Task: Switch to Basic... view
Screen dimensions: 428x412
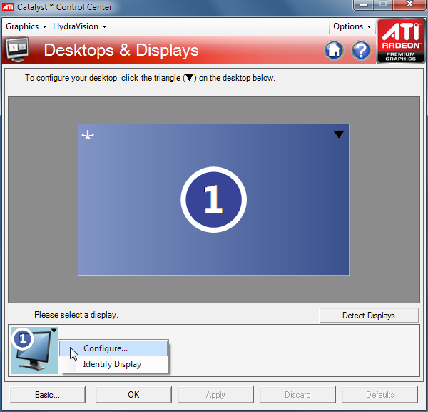Action: coord(47,395)
